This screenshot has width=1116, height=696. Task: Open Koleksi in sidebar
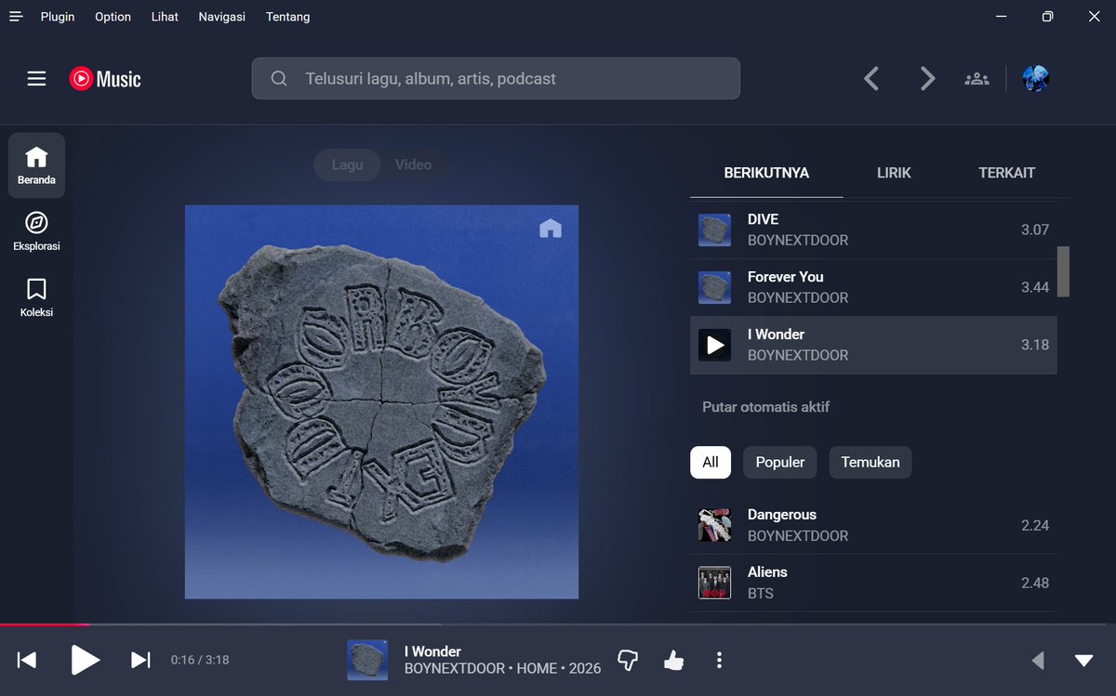(x=36, y=297)
